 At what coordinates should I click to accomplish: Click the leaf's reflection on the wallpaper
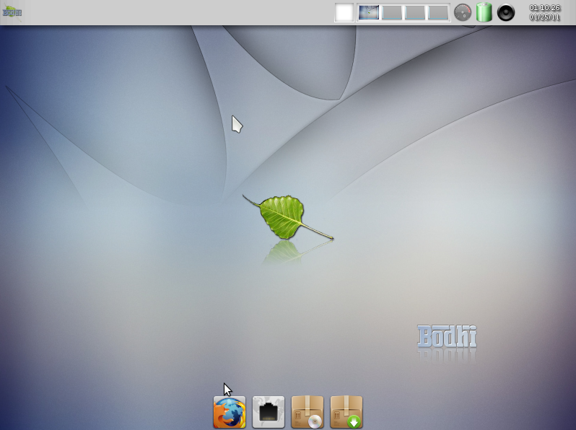[283, 250]
